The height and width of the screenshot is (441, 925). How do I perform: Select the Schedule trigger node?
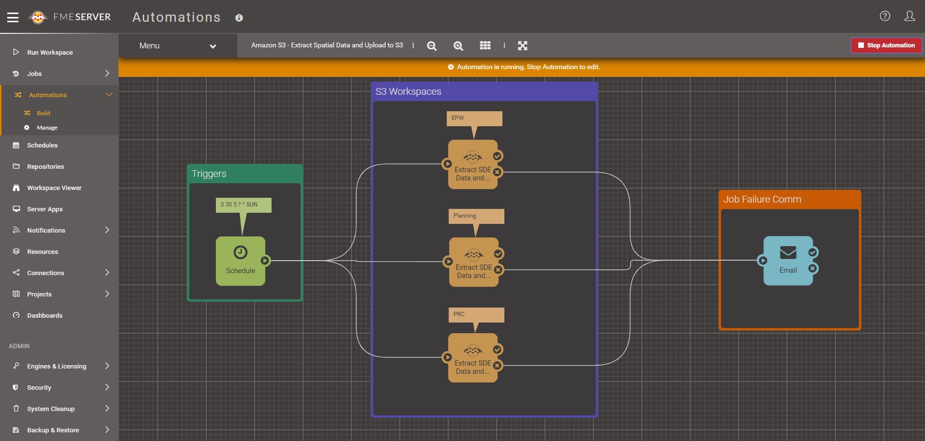(x=241, y=261)
